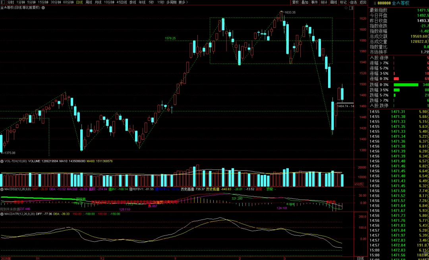
Task: Select the 月线 monthly period tab
Action: [98, 2]
